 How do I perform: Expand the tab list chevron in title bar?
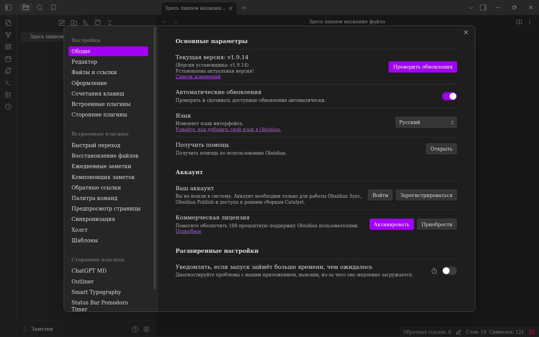(471, 8)
